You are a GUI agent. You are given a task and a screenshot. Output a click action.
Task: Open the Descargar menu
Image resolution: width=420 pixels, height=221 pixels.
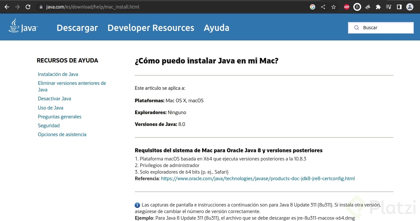tap(77, 28)
